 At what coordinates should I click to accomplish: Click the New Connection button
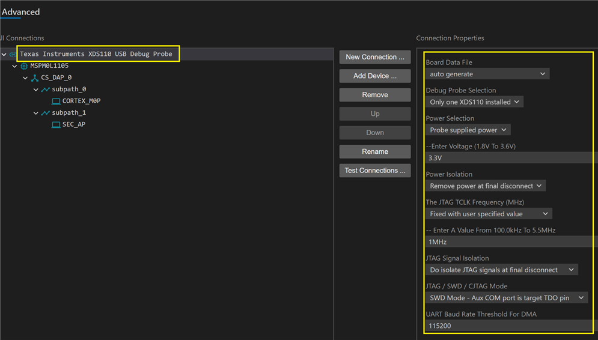[x=375, y=57]
